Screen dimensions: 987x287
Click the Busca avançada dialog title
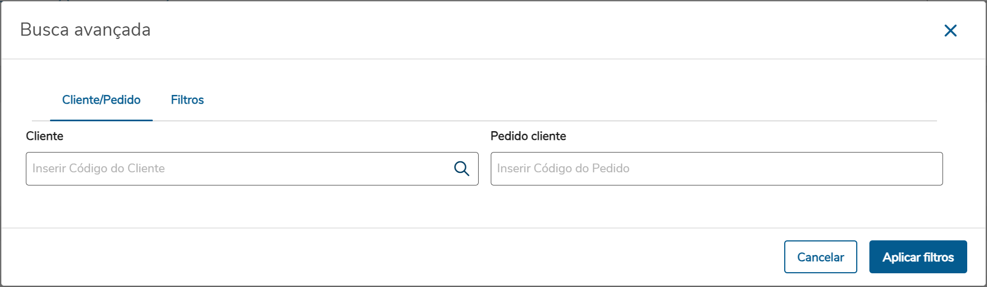85,30
